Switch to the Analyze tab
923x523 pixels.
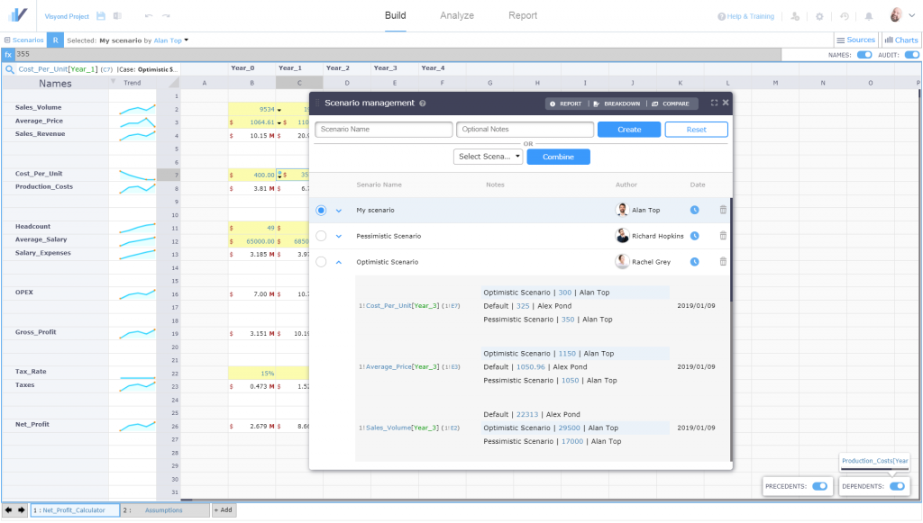point(457,15)
